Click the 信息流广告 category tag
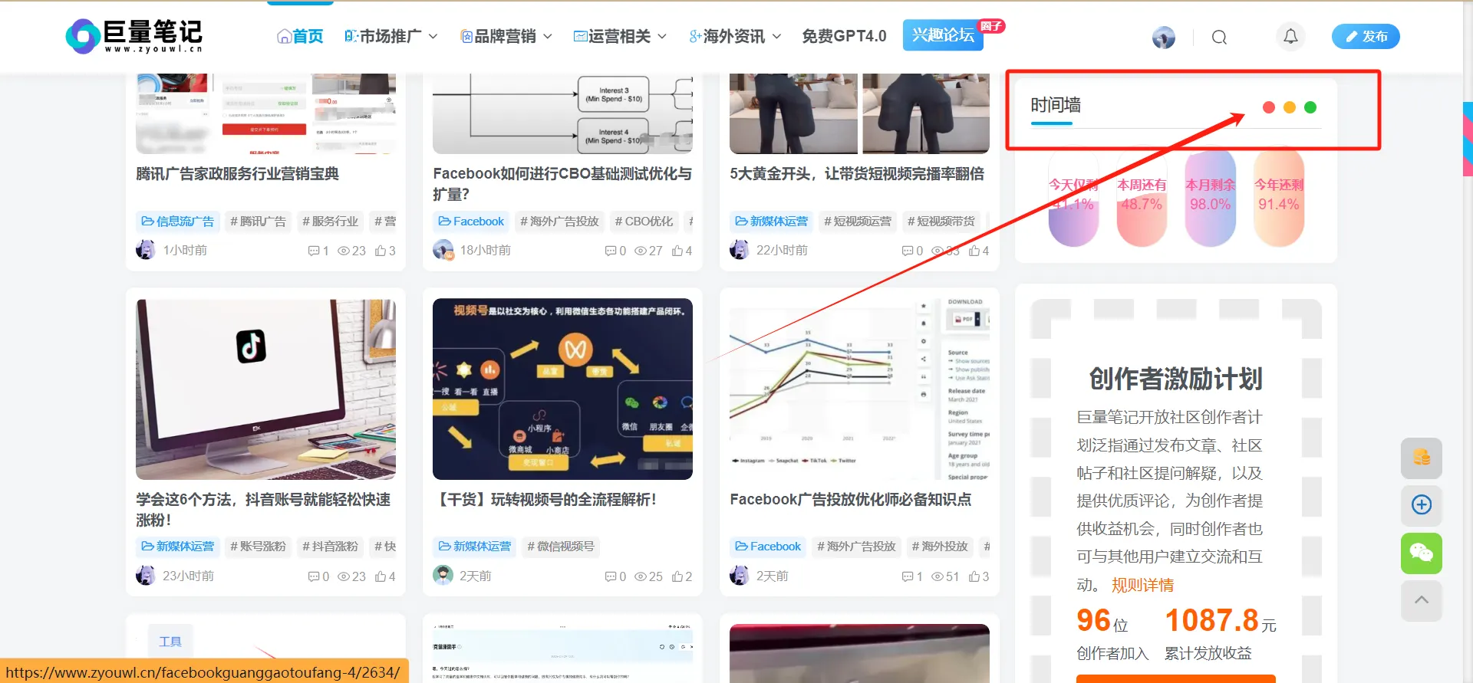1473x683 pixels. click(178, 222)
